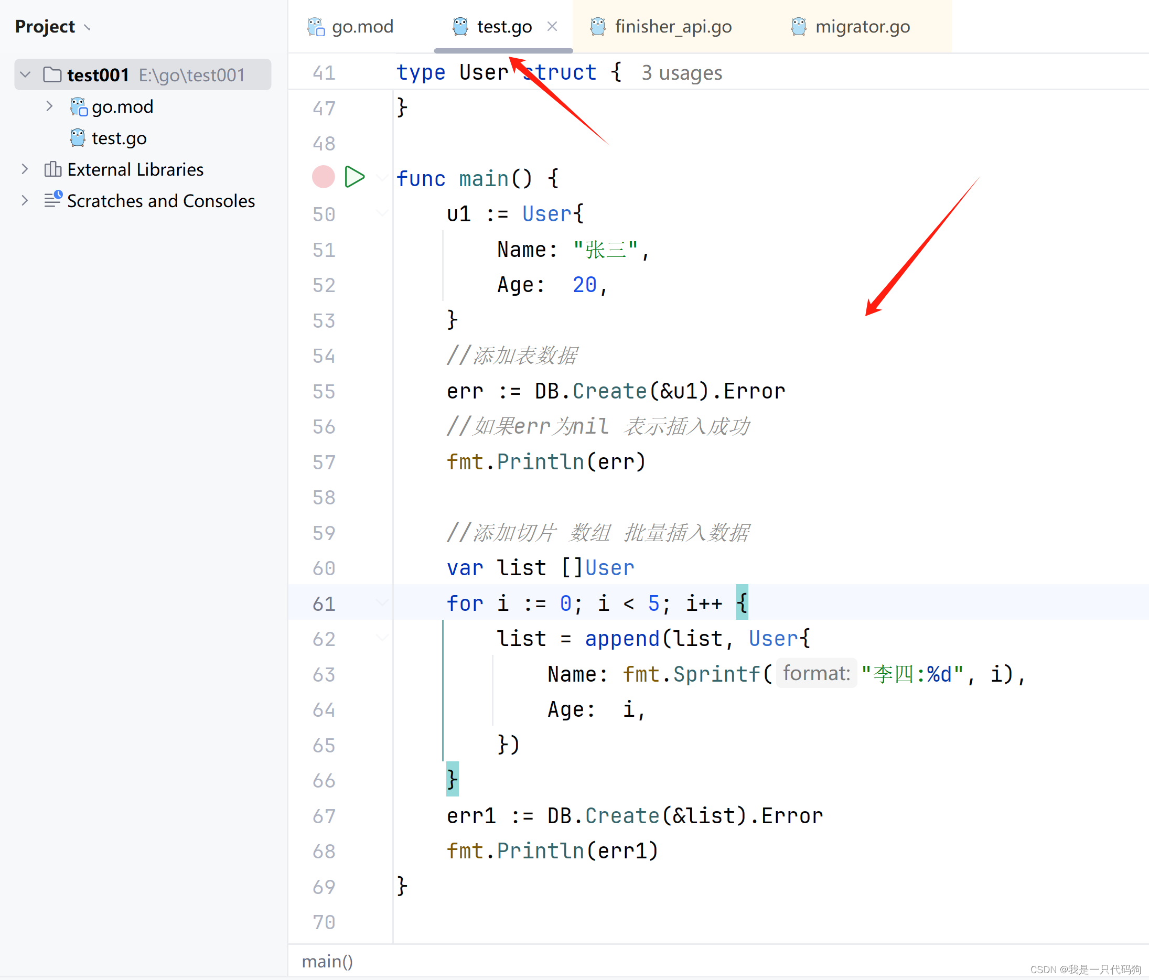Screen dimensions: 1149x980
Task: Click the main() breadcrumb at bottom
Action: click(327, 961)
